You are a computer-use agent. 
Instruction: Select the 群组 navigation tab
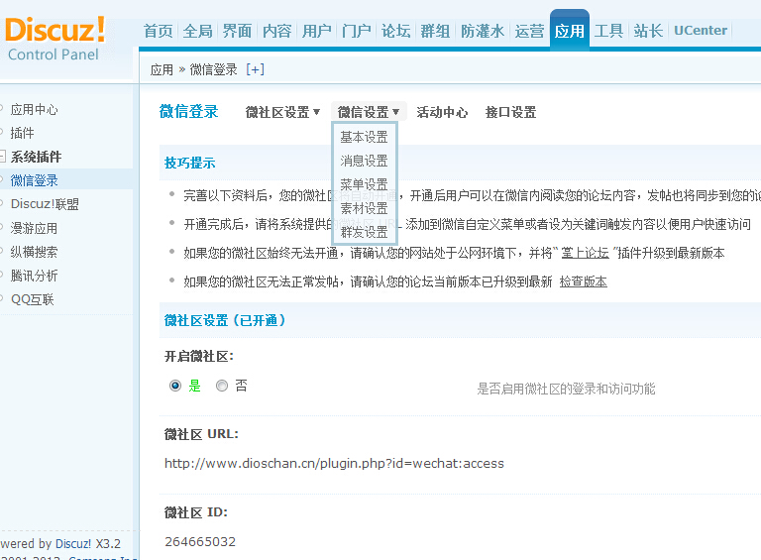pyautogui.click(x=435, y=31)
